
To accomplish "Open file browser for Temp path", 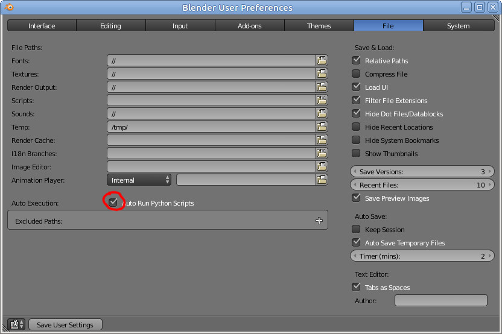I will [322, 127].
